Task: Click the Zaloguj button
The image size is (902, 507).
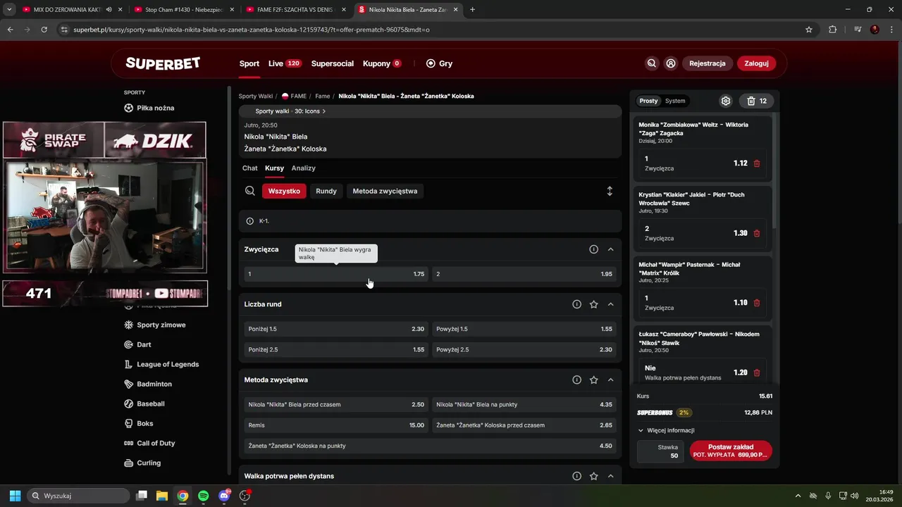Action: 756,63
